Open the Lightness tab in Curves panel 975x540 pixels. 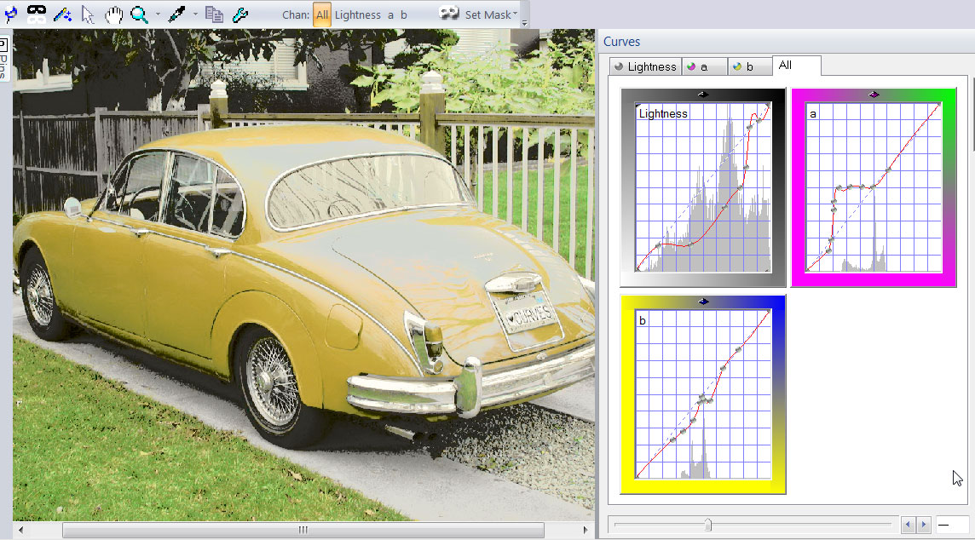[645, 66]
